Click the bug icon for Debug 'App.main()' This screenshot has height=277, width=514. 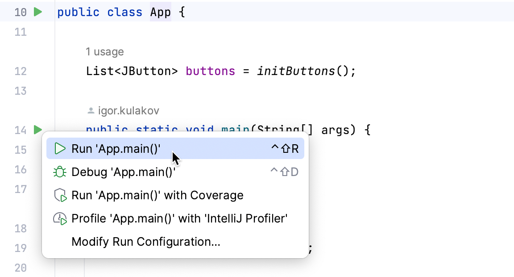60,172
